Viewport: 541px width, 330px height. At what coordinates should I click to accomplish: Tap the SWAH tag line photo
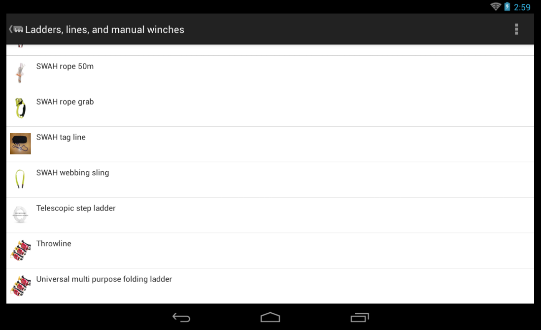coord(20,144)
